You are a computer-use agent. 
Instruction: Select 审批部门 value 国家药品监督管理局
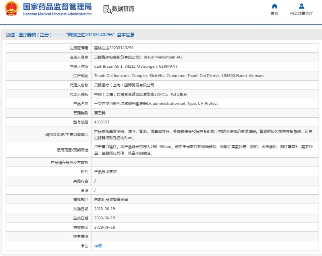111,200
